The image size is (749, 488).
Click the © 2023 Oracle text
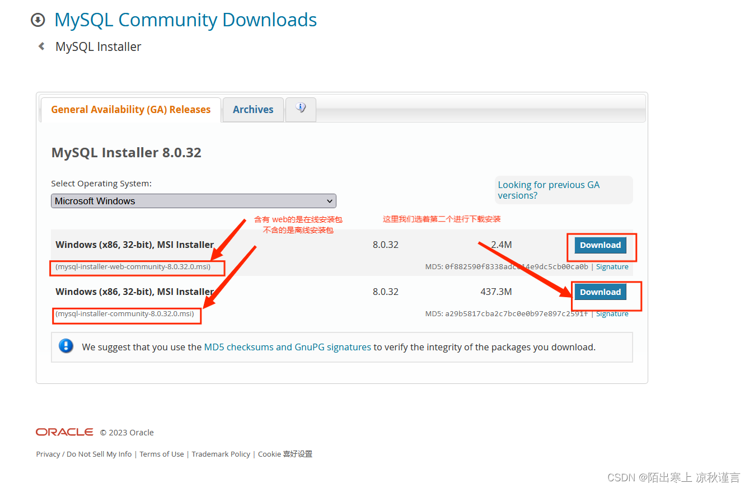127,433
